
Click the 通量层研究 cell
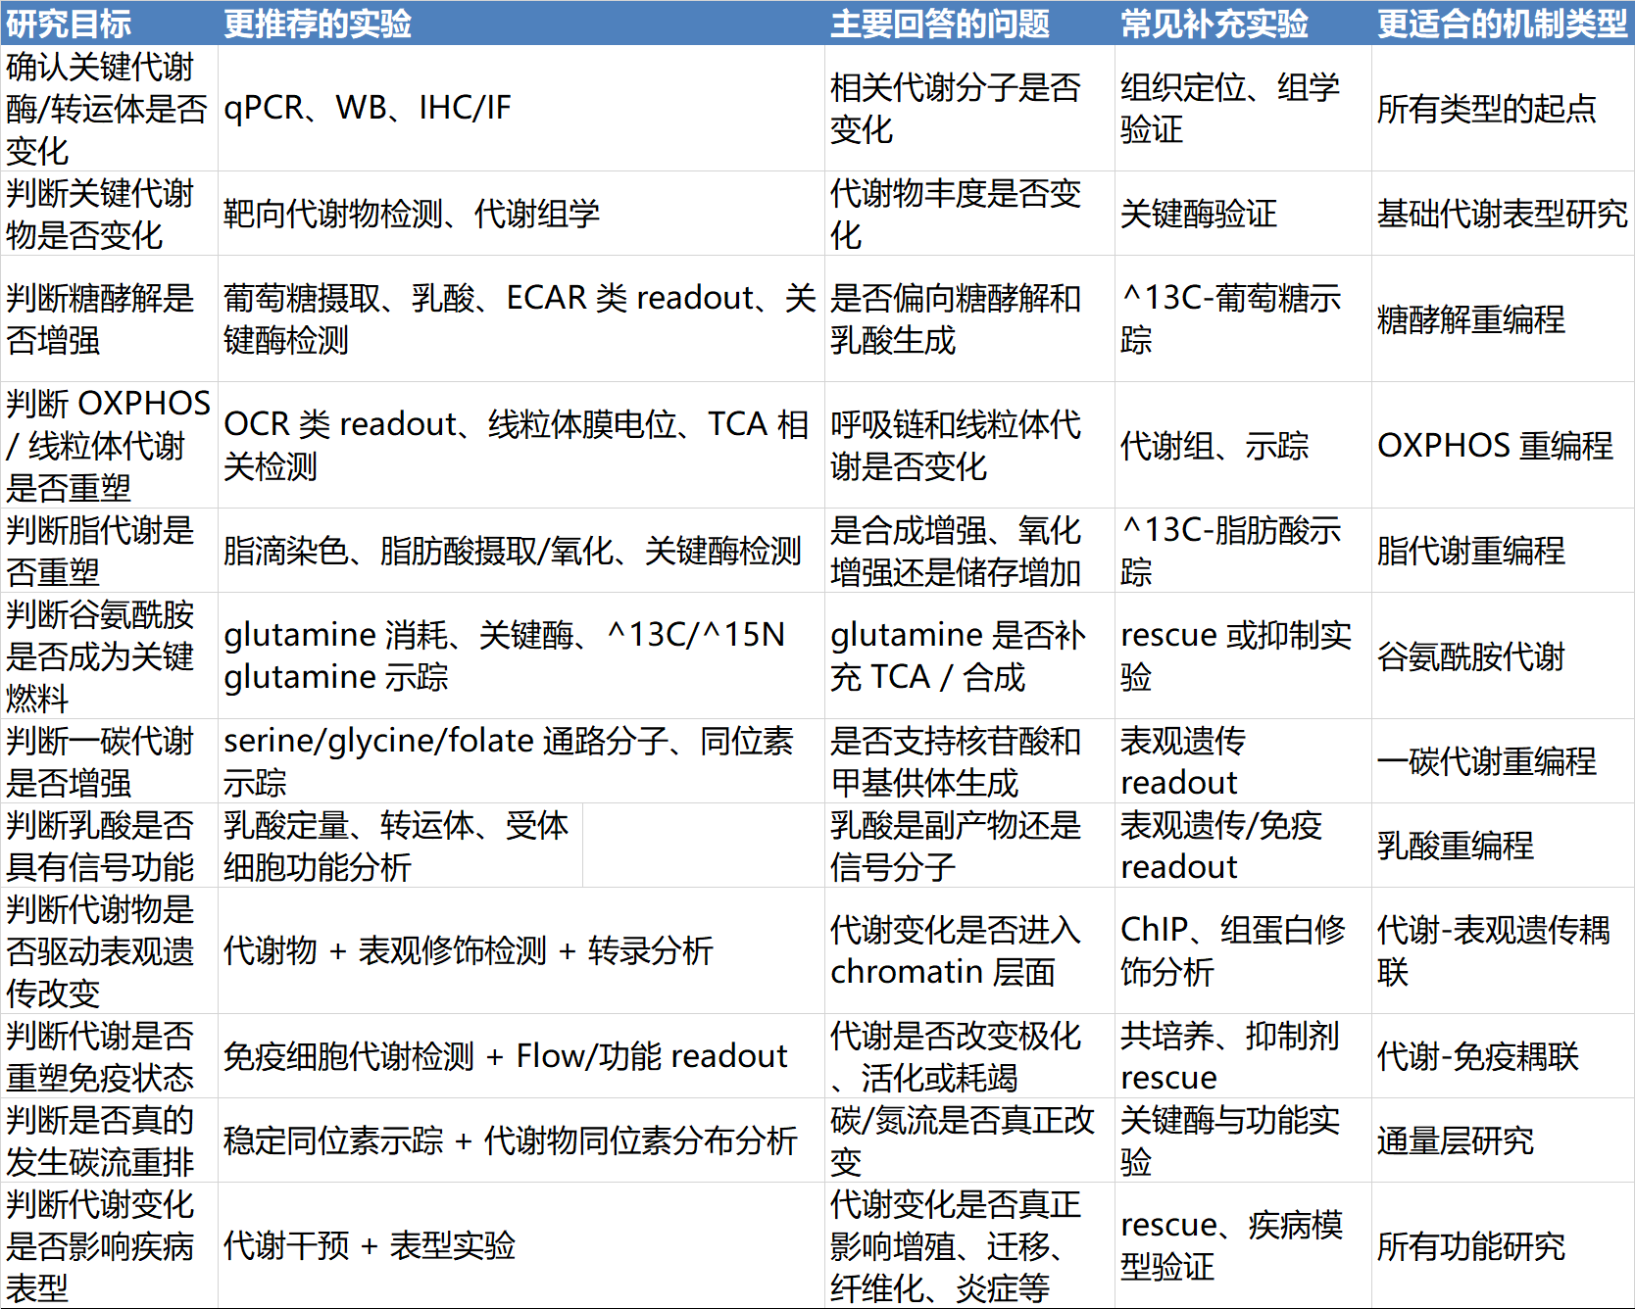(1455, 1140)
